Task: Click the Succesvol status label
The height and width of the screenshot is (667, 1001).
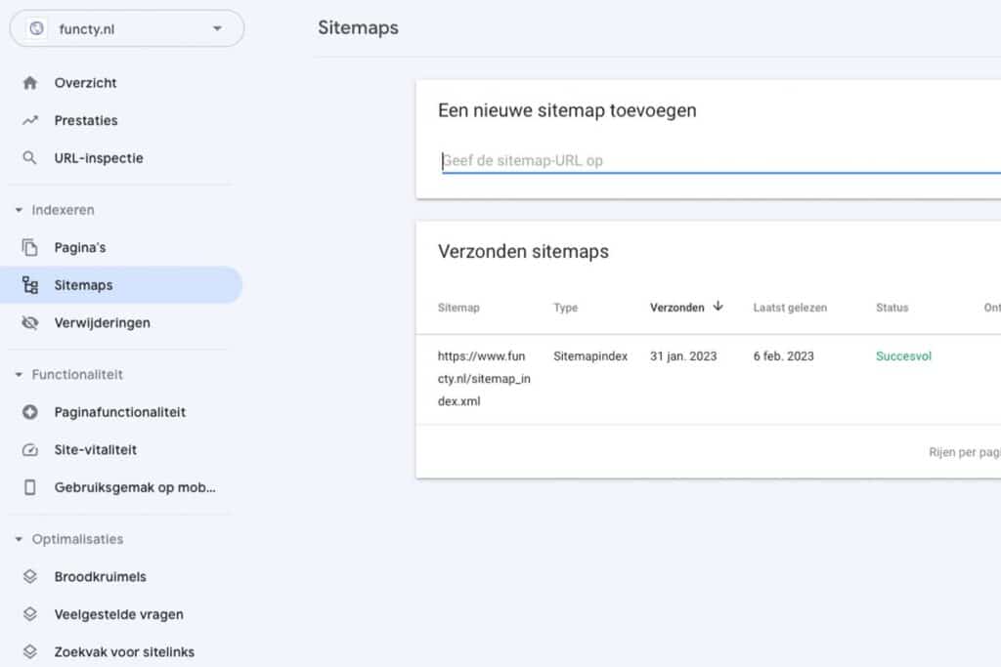Action: click(x=902, y=356)
